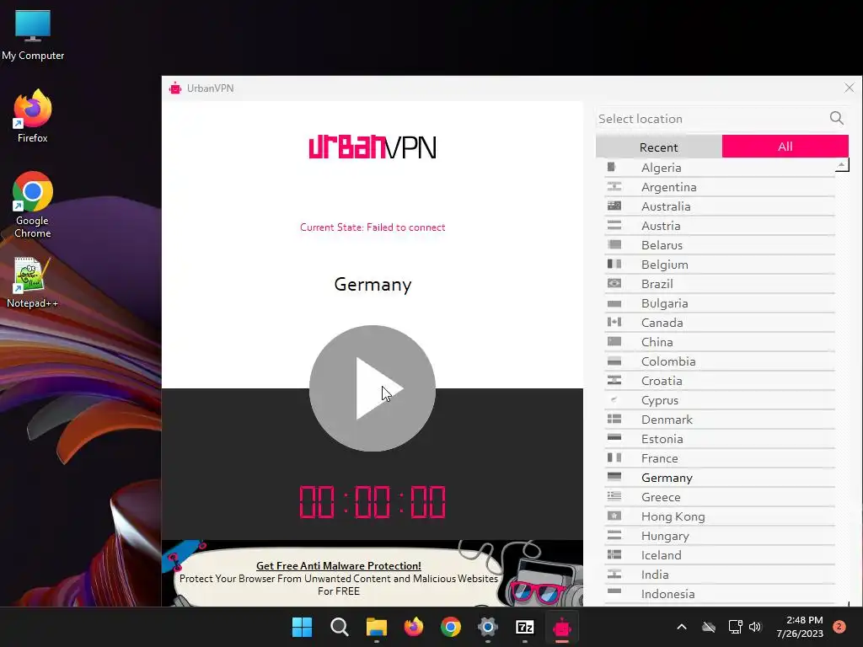Close the UrbanVPN window
Screen dimensions: 863x647
[850, 88]
